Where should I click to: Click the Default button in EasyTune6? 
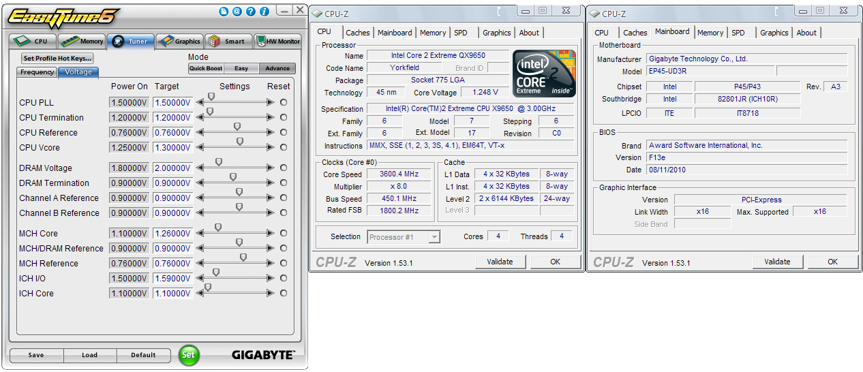point(143,355)
